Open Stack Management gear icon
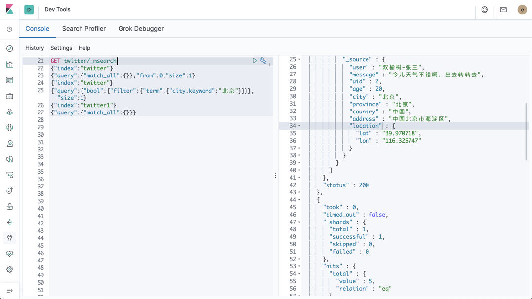 coord(10,269)
